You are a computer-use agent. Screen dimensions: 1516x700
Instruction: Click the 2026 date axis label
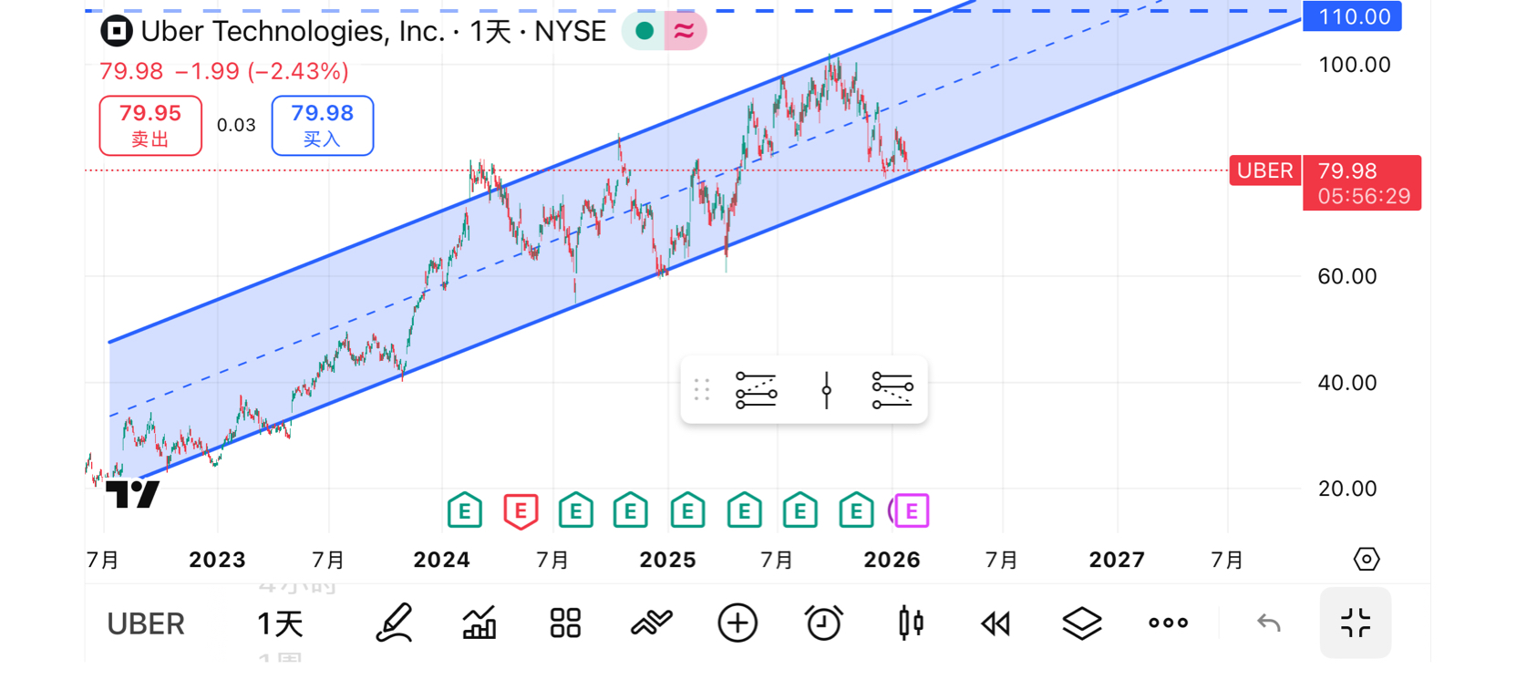click(x=892, y=560)
